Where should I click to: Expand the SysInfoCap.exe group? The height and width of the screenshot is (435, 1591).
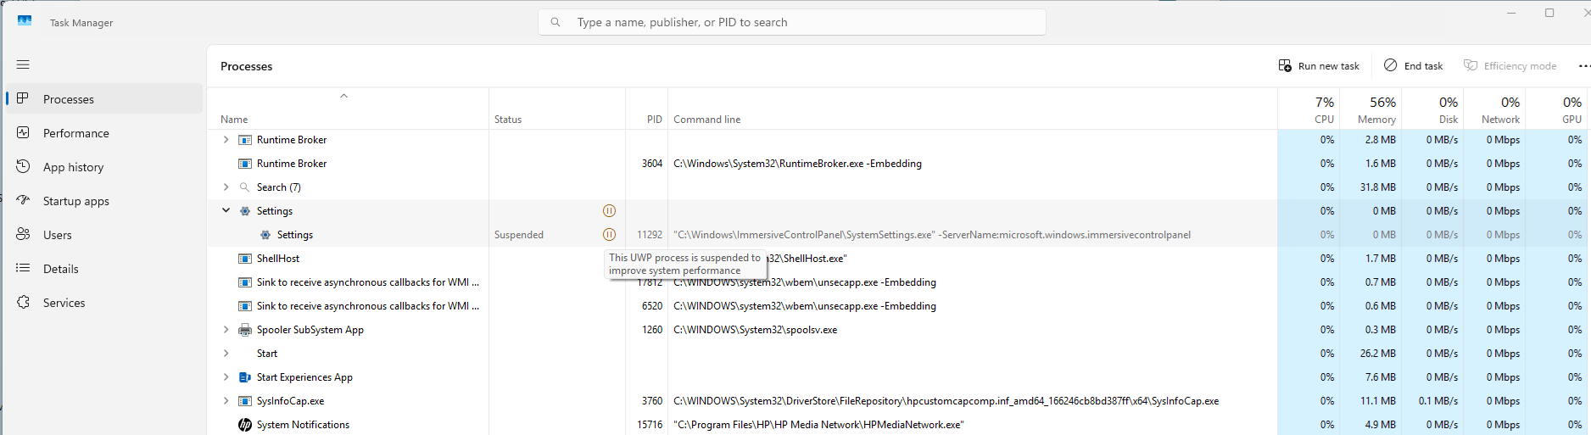(x=226, y=401)
